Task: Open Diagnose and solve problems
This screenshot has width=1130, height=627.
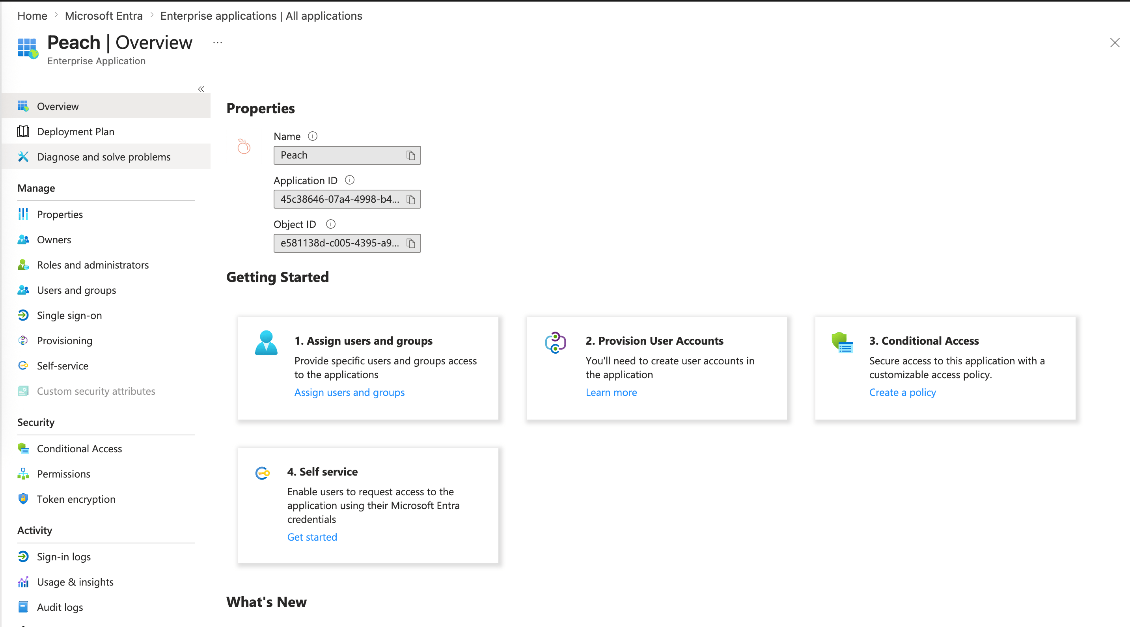Action: tap(106, 157)
